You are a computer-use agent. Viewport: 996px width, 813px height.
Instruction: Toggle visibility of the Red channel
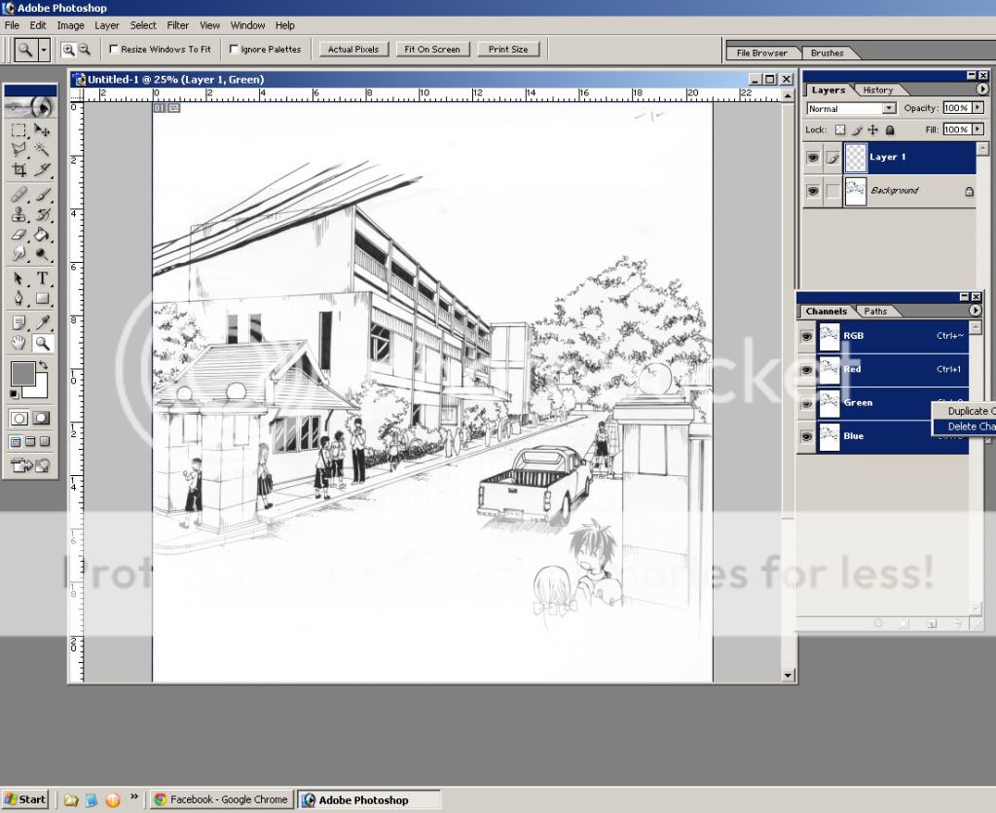[x=807, y=370]
